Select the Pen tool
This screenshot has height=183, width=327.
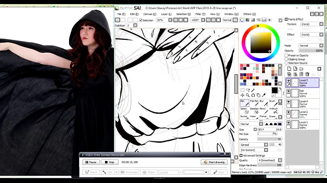[244, 103]
